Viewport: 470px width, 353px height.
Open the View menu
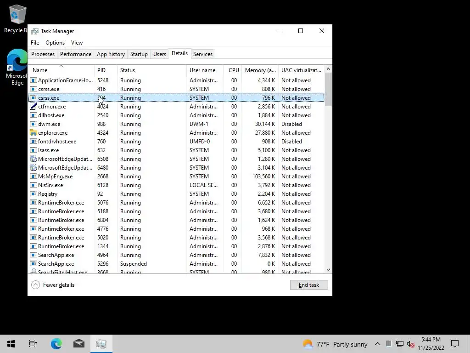tap(77, 43)
